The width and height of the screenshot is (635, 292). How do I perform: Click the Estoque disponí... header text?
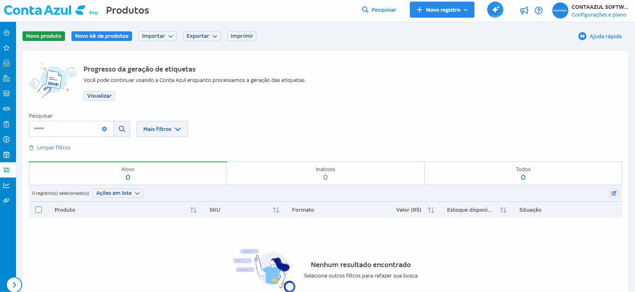coord(469,210)
